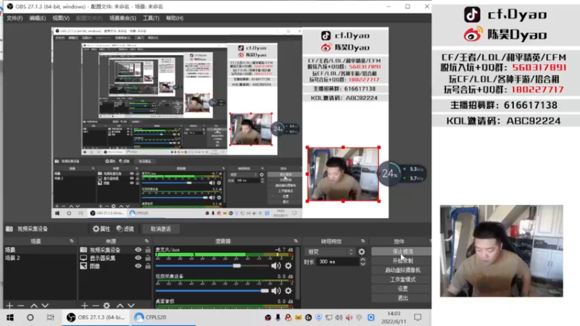Remove selected source with minus icon
580x326 pixels.
(x=96, y=306)
